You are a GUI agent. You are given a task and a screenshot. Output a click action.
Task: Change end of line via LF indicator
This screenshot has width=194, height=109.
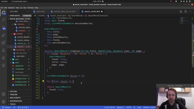[x=134, y=107]
